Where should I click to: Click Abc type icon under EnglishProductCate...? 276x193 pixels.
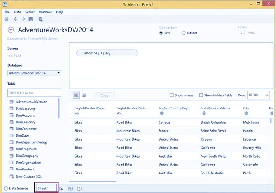pyautogui.click(x=77, y=113)
